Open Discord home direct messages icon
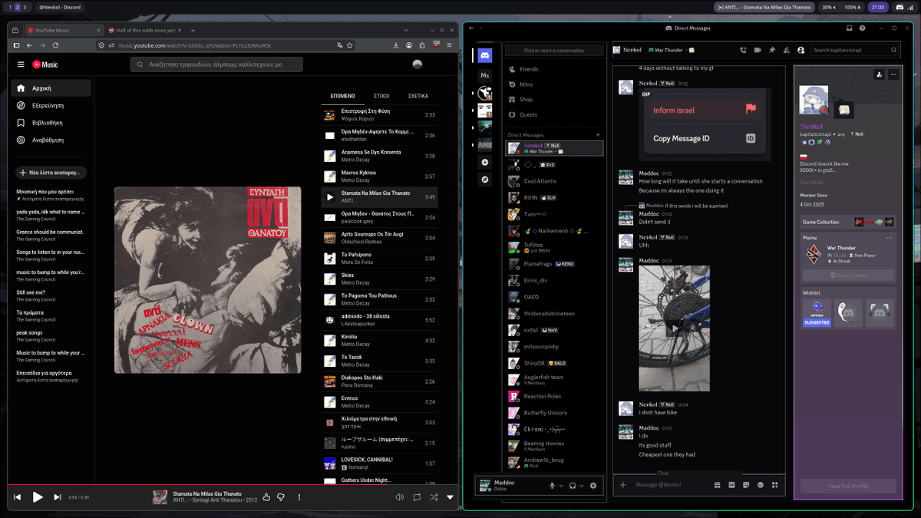The width and height of the screenshot is (921, 518). pyautogui.click(x=484, y=55)
